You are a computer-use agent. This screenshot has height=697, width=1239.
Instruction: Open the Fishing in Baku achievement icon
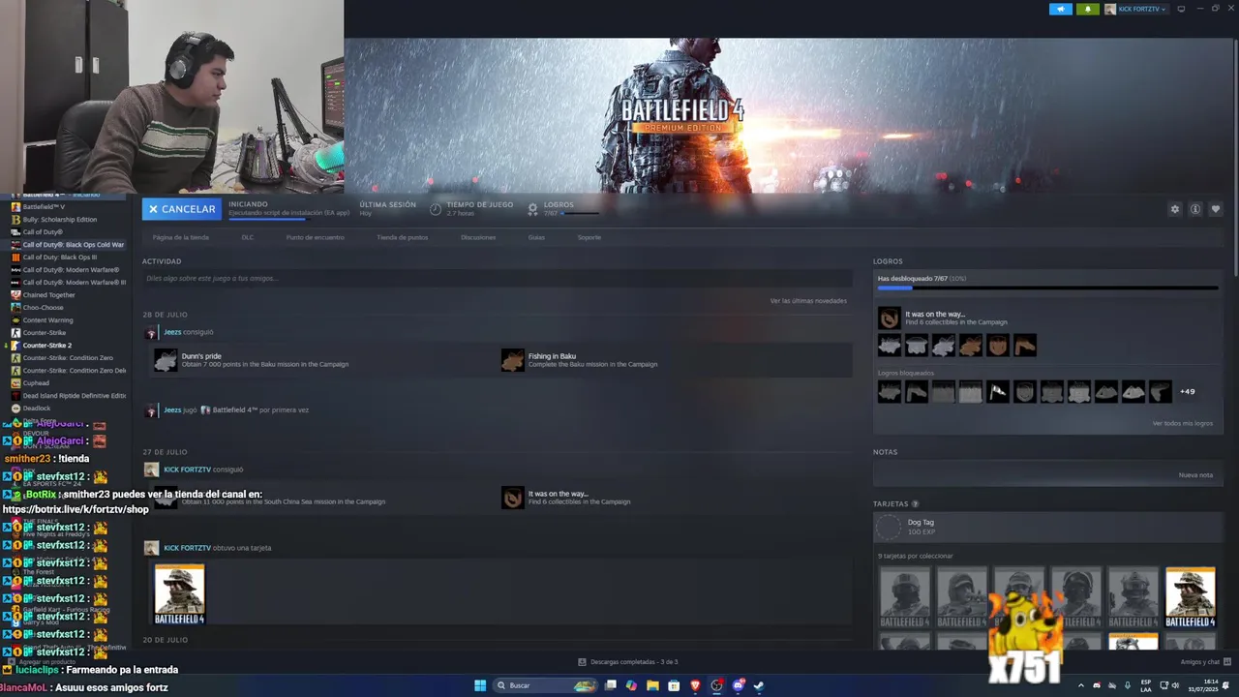513,360
